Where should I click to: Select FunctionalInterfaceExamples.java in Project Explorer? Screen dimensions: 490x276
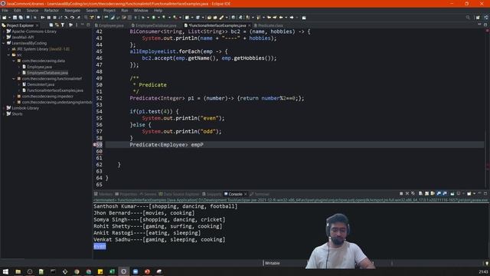click(55, 90)
